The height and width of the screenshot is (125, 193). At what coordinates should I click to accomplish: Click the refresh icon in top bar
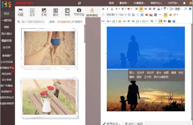point(79,3)
